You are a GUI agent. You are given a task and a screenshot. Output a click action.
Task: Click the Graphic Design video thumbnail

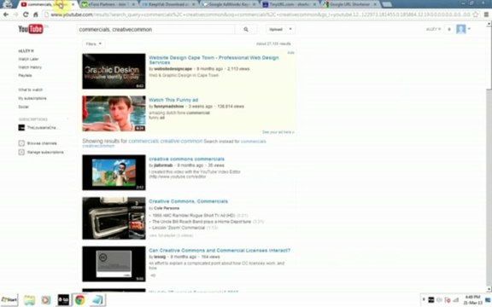(x=114, y=71)
